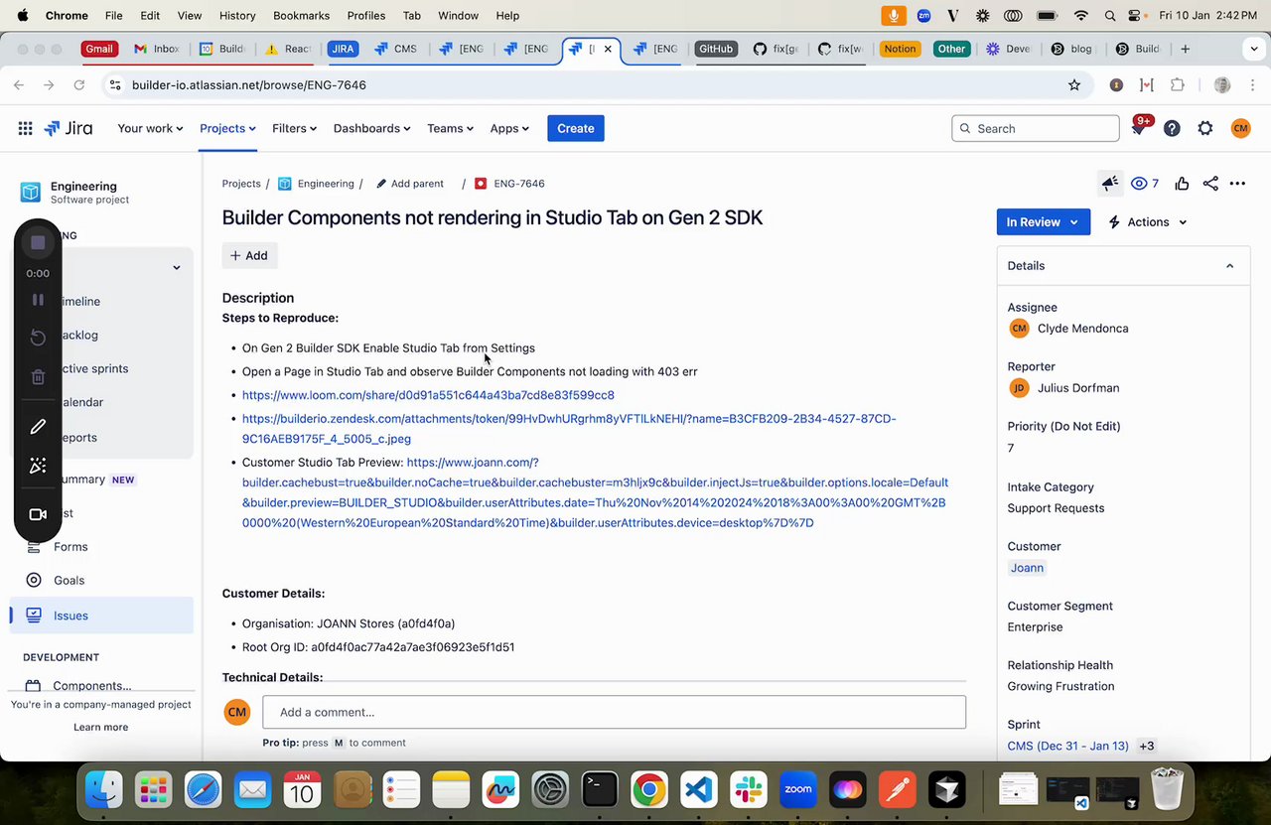Click Learn more in sidebar
Screen dimensions: 1271x825
100,727
